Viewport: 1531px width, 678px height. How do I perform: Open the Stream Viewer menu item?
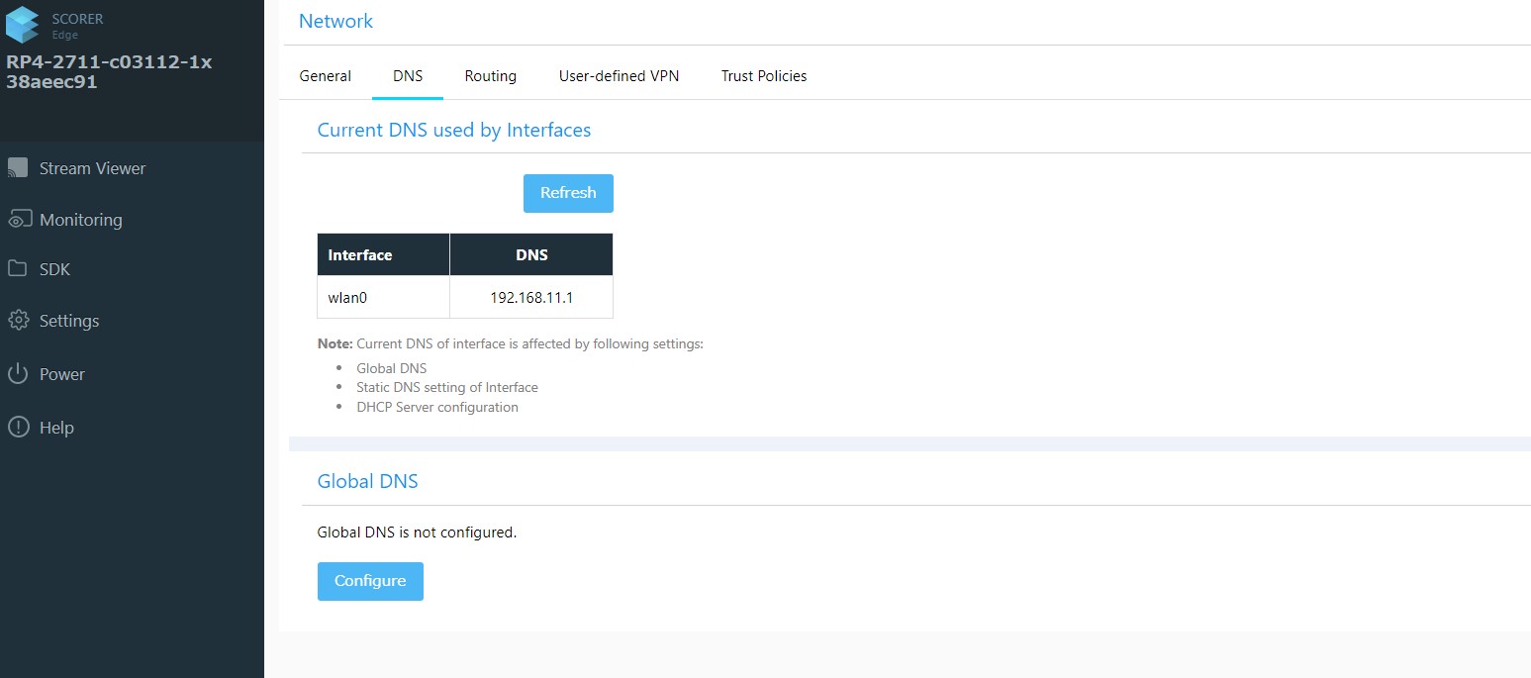click(92, 168)
